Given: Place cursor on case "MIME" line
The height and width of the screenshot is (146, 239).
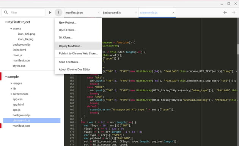Looking at the screenshot, I should pos(96,87).
